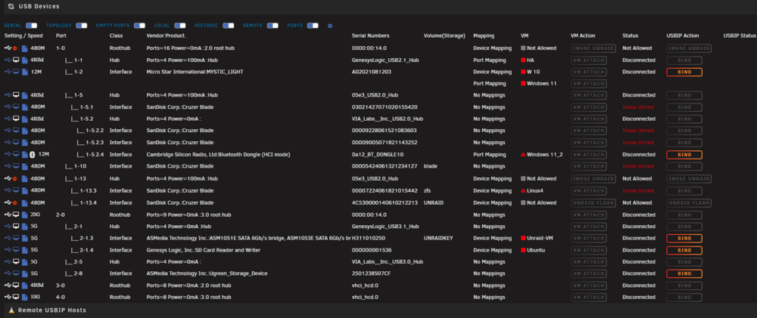Click the red triangle beside Linux4

click(x=523, y=191)
